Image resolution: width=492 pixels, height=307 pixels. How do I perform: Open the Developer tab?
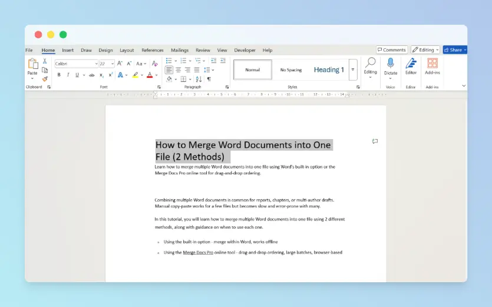click(x=245, y=50)
